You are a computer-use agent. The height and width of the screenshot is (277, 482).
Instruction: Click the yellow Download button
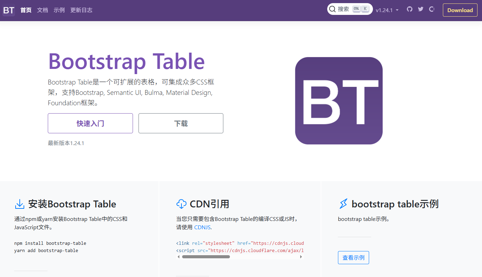pos(460,10)
